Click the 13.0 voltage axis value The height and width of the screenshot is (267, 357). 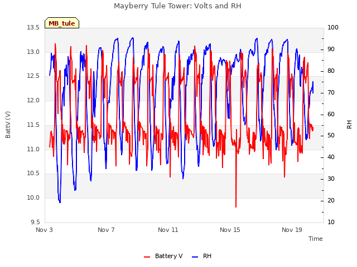[33, 52]
